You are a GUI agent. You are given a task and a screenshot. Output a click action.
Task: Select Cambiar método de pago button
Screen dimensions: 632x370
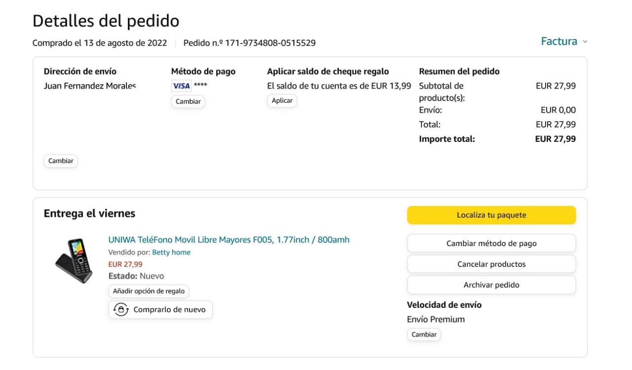(491, 243)
